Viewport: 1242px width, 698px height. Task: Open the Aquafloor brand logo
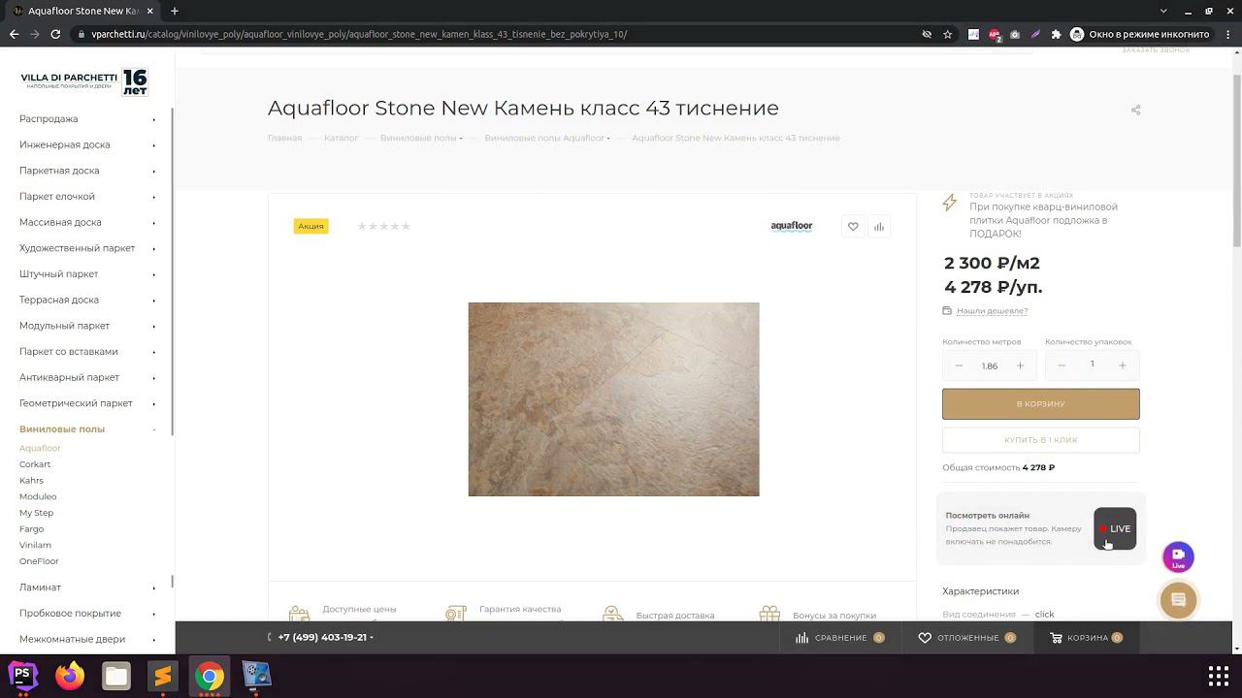(x=792, y=227)
